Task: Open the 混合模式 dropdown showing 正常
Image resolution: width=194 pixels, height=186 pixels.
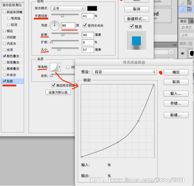Action: coord(68,8)
